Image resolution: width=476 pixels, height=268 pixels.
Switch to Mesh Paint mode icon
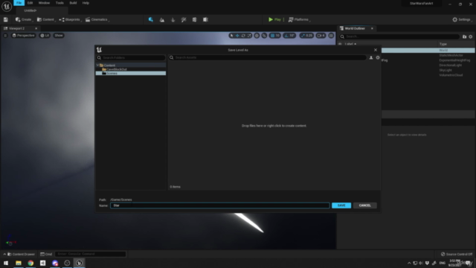184,19
